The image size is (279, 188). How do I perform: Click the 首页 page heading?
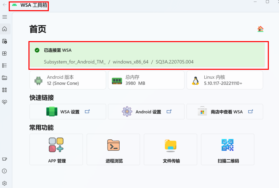click(x=38, y=29)
